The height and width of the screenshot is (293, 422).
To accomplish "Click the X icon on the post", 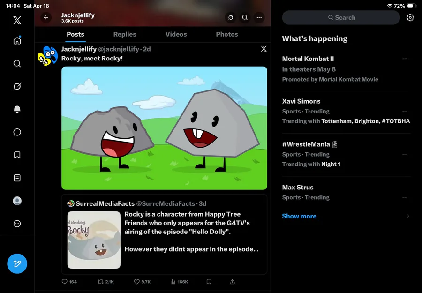I will 264,49.
